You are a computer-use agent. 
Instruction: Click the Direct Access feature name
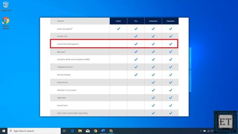point(62,82)
